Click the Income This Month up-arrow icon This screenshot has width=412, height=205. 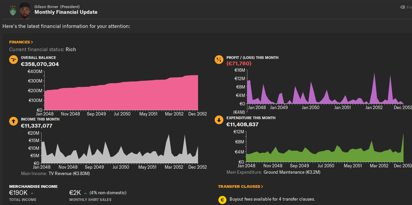[x=14, y=122]
